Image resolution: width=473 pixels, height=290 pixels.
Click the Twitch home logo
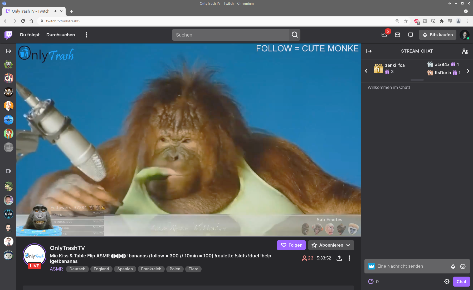[x=8, y=35]
